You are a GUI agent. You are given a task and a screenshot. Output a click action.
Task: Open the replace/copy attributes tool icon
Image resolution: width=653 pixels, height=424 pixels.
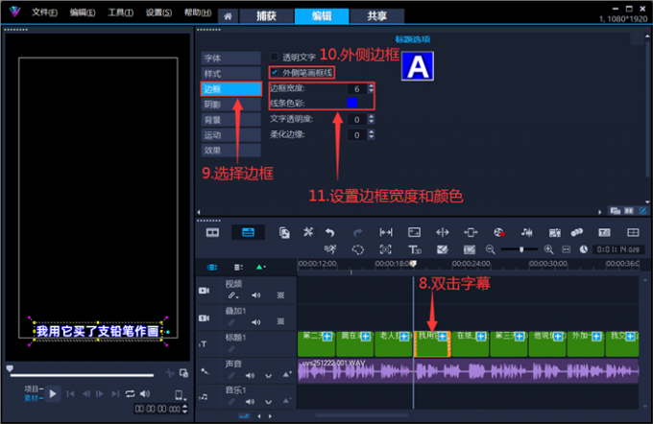284,232
